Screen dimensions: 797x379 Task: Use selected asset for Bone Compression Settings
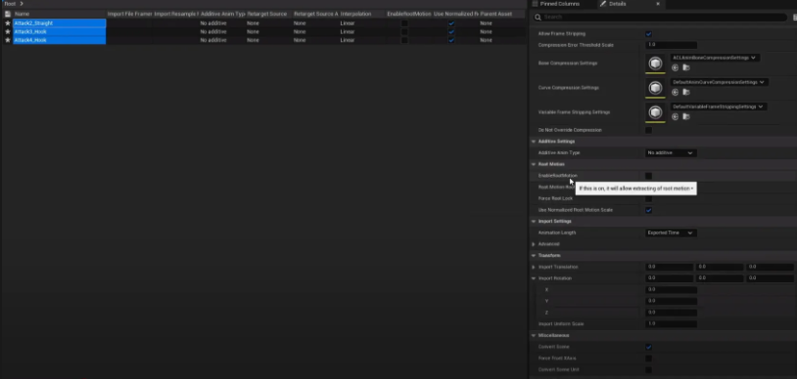[x=675, y=67]
